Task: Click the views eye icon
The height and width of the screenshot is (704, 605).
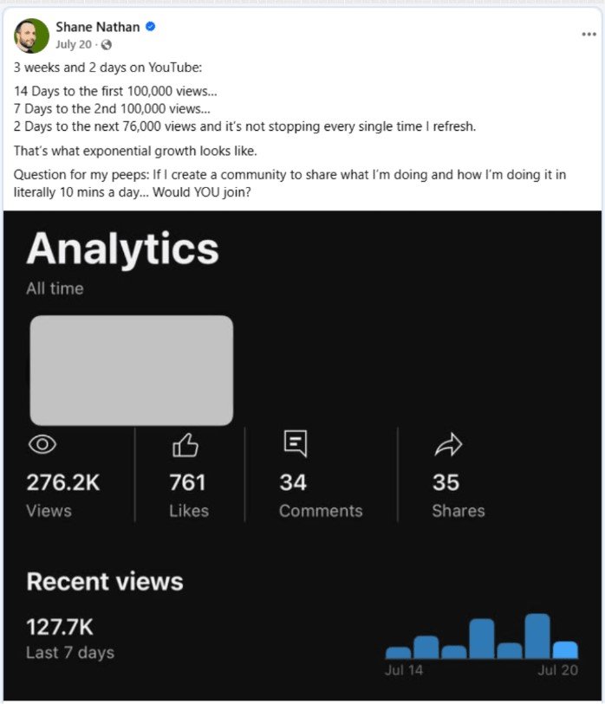Action: pos(43,444)
